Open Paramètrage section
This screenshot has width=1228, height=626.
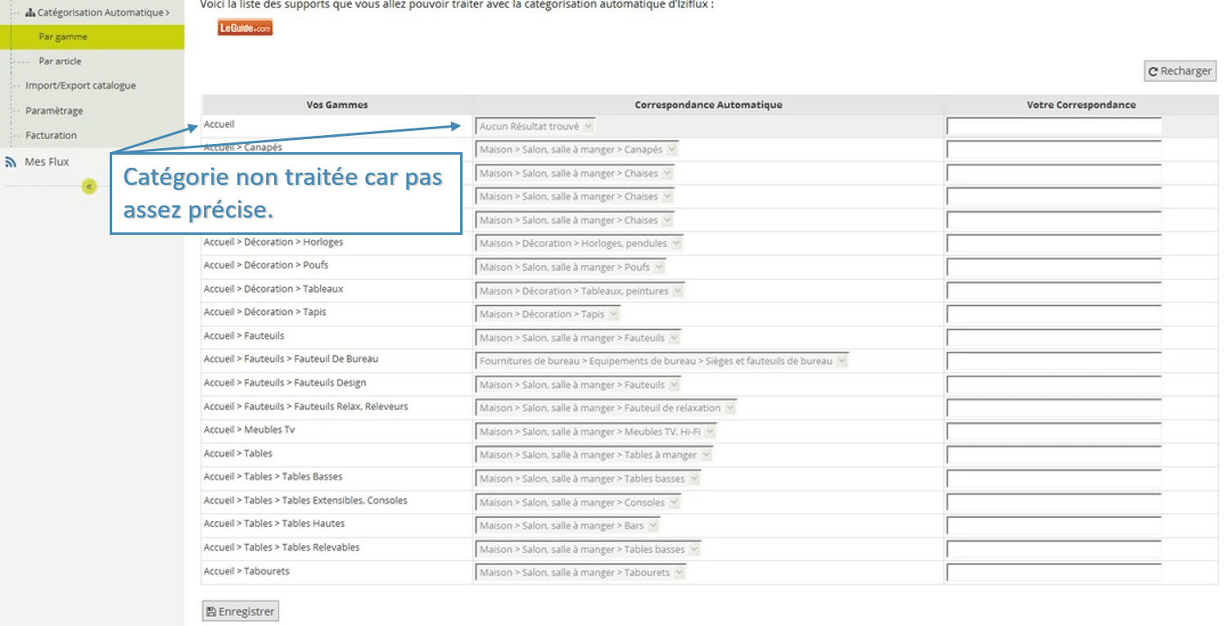click(x=54, y=110)
